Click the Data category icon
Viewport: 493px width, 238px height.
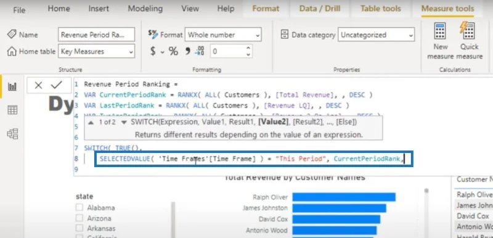click(284, 35)
